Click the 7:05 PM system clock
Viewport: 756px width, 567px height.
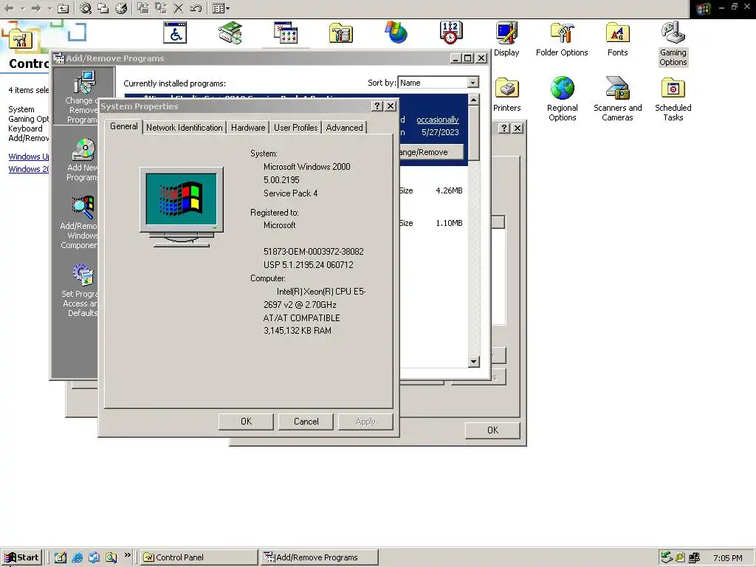[x=727, y=558]
